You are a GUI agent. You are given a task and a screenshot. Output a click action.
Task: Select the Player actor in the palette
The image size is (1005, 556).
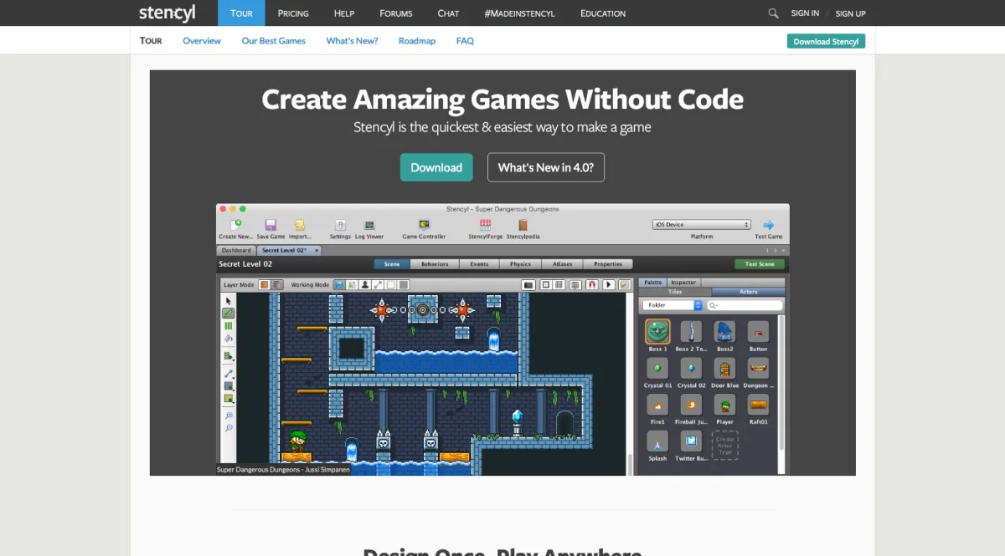724,406
